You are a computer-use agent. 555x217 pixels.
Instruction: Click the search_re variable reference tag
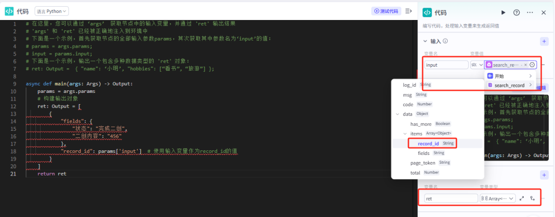(x=506, y=65)
